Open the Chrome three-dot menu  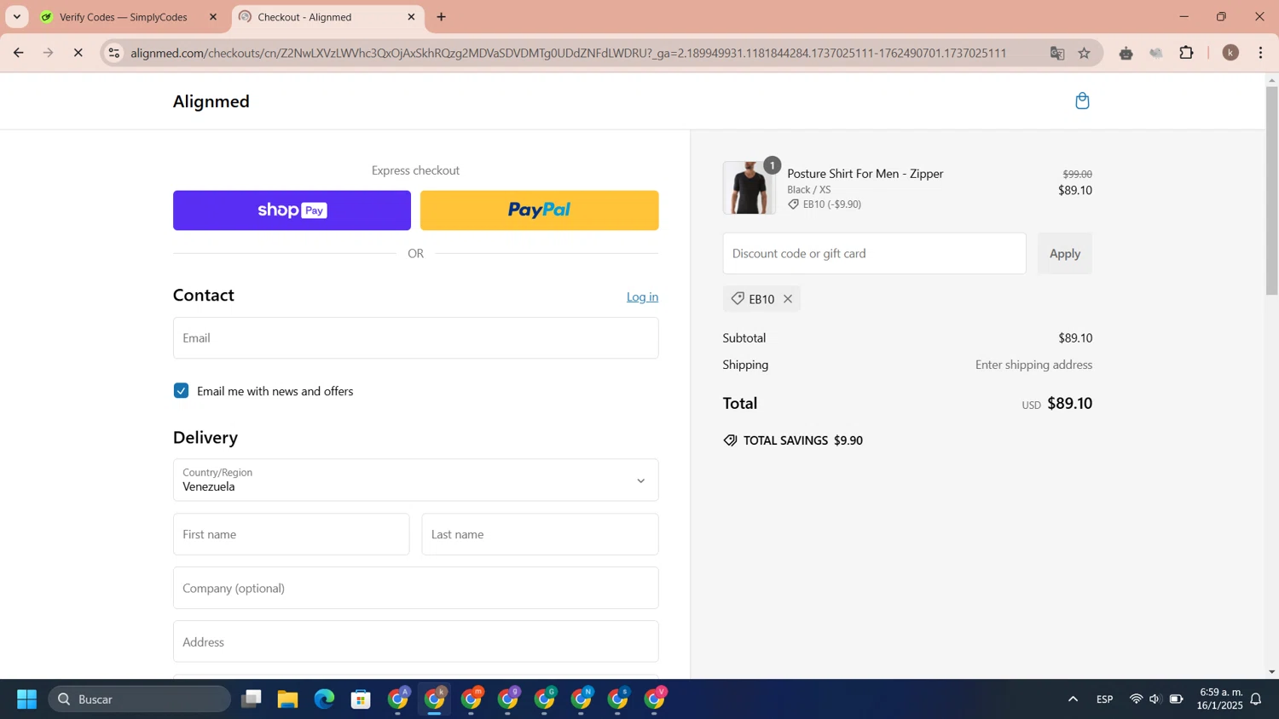[1261, 53]
